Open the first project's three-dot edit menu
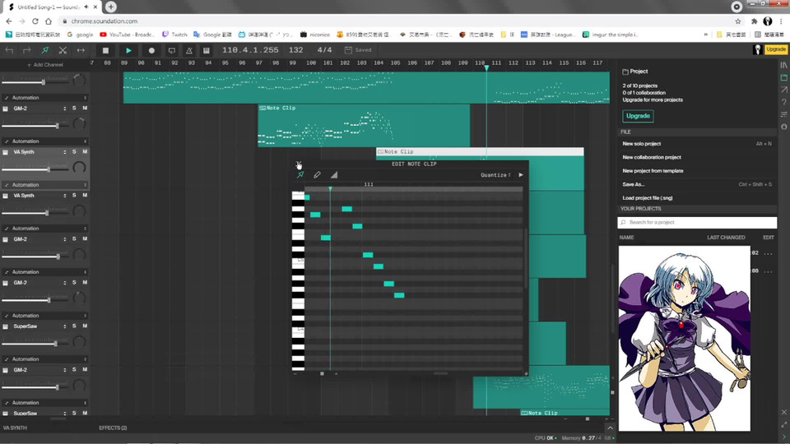The image size is (790, 444). pos(768,253)
